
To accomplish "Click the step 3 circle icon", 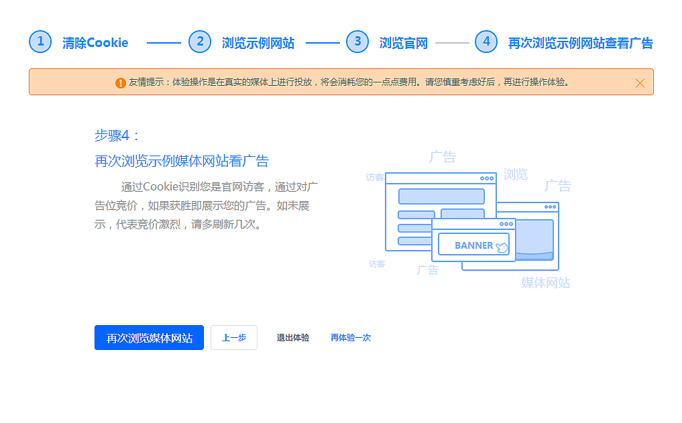I will tap(357, 42).
